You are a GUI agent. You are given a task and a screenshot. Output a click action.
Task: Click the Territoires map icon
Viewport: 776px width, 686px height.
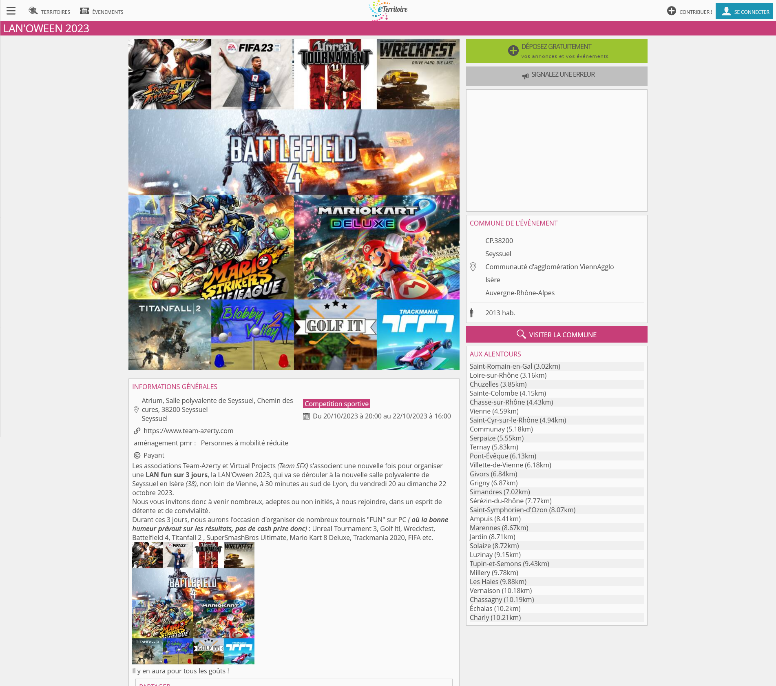pos(33,11)
